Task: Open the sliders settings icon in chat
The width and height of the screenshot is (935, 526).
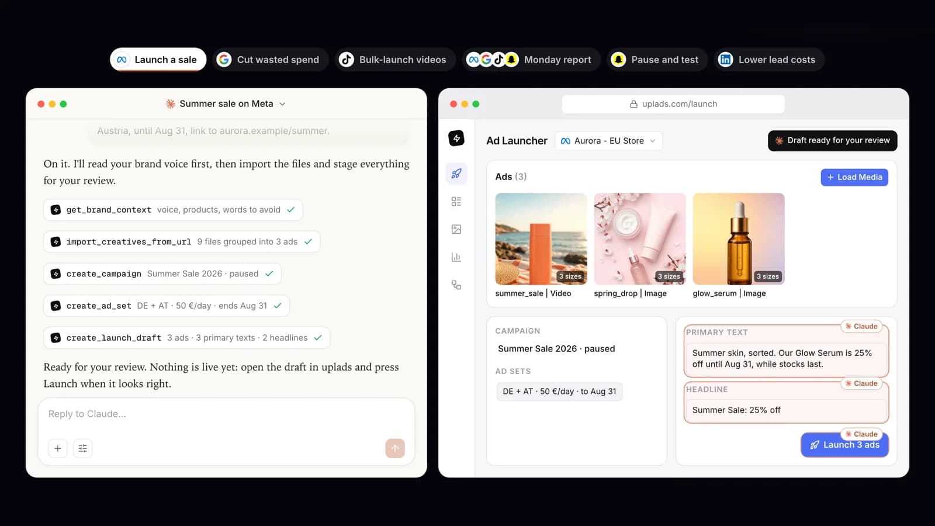Action: tap(82, 448)
